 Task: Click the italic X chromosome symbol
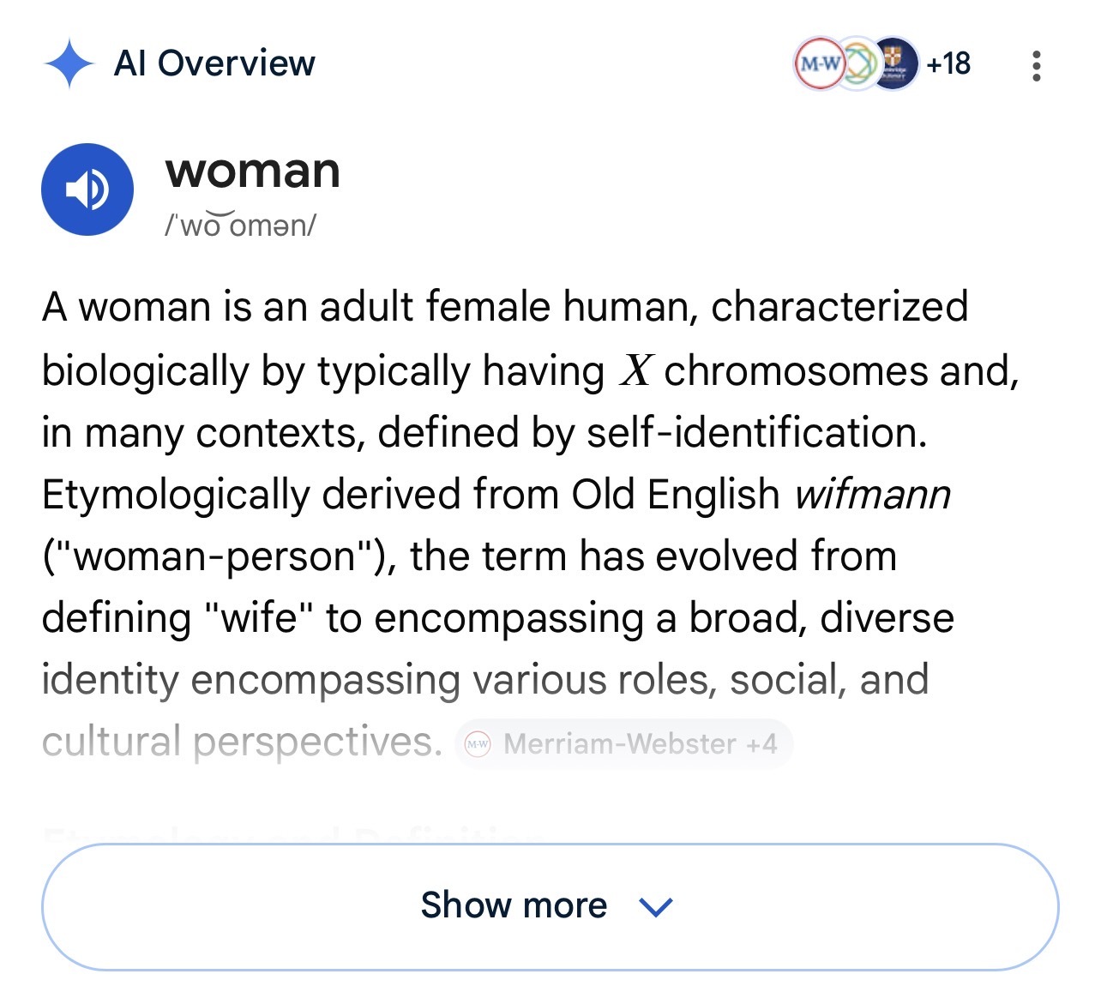pyautogui.click(x=636, y=371)
